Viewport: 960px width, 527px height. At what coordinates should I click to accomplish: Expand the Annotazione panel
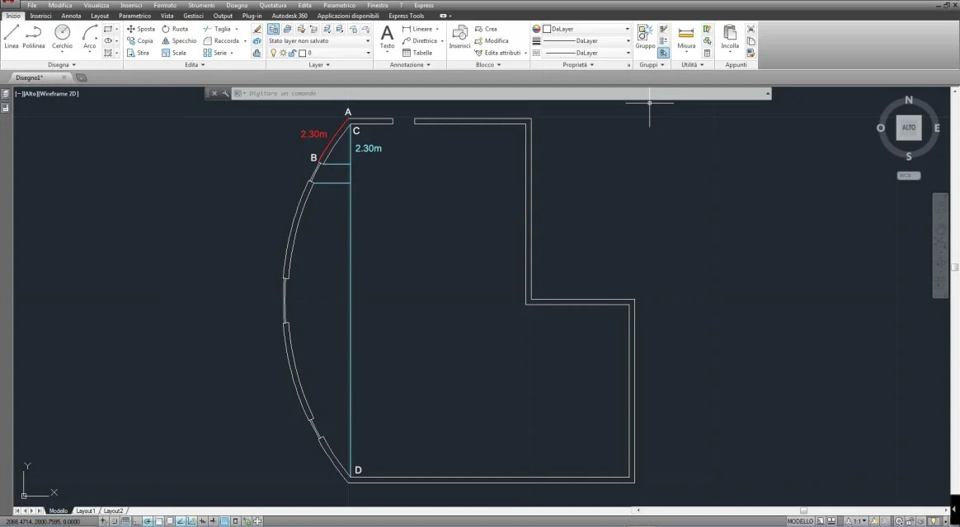click(x=410, y=64)
